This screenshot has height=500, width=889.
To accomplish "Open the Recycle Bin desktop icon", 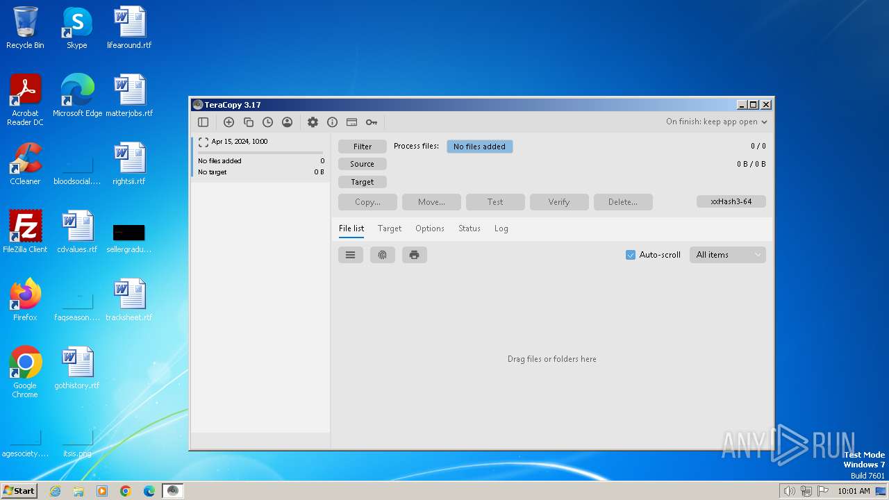I will pos(25,28).
